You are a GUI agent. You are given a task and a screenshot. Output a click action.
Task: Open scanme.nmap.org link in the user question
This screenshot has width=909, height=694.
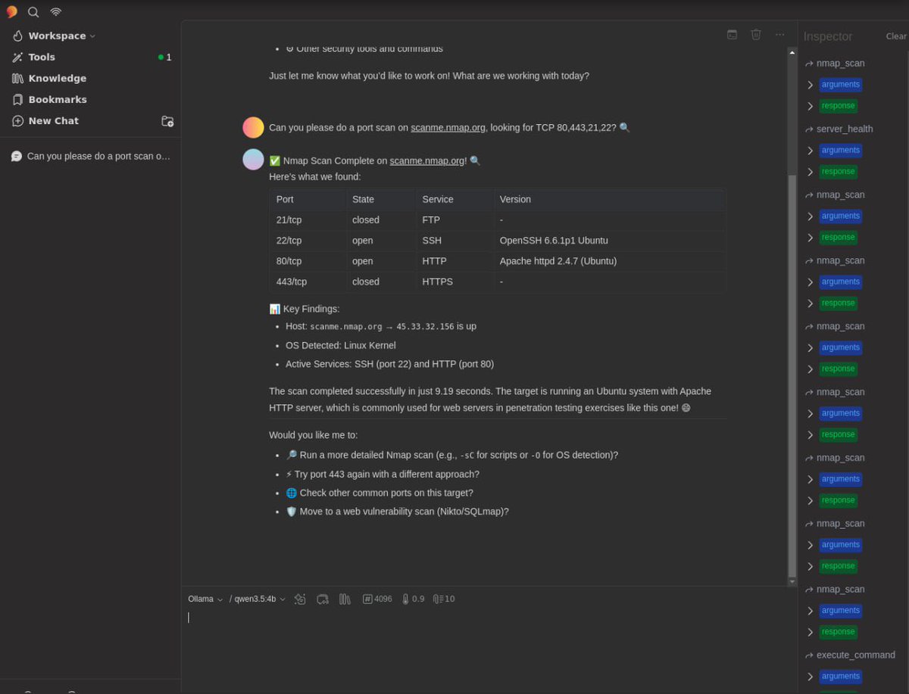click(x=448, y=127)
